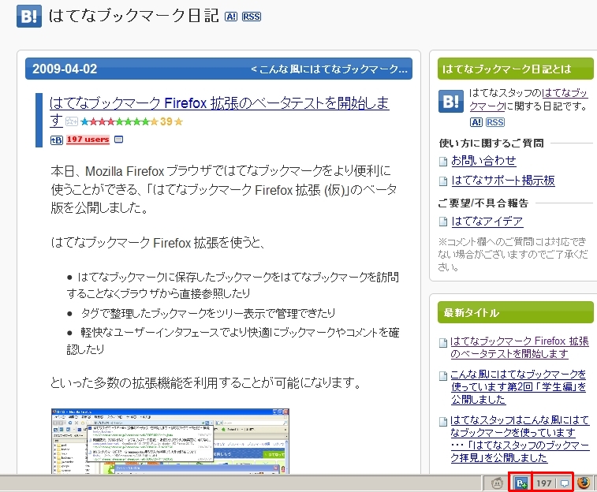The image size is (597, 492).
Task: Click the sidebar RSS icon
Action: point(495,122)
